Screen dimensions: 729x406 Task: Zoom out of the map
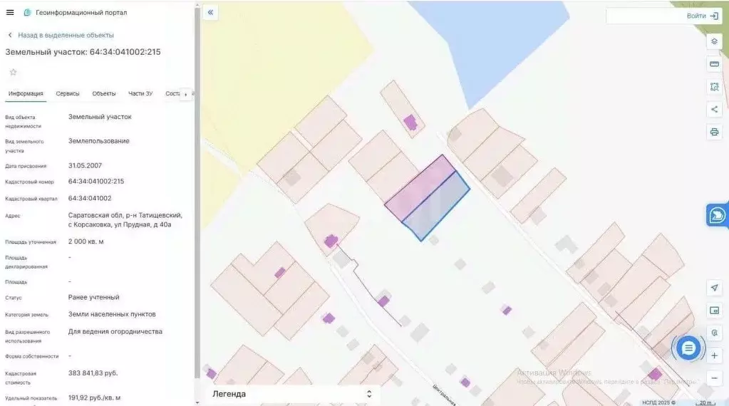(x=714, y=378)
